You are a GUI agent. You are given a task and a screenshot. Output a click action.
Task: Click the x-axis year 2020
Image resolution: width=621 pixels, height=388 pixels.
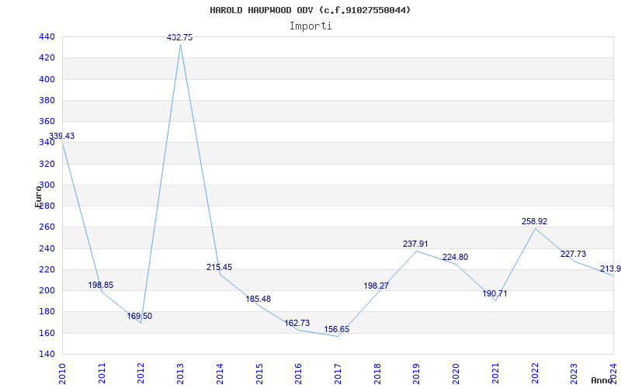pyautogui.click(x=456, y=374)
